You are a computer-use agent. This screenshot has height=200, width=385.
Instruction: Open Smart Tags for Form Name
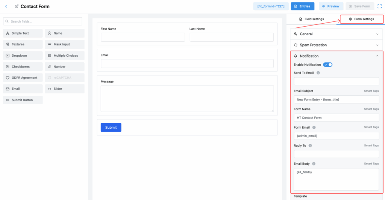click(371, 109)
